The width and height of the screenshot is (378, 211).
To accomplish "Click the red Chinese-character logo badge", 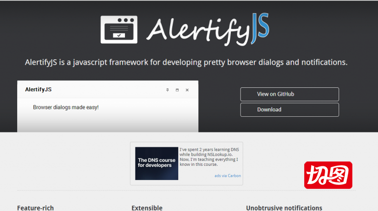I will (x=328, y=175).
